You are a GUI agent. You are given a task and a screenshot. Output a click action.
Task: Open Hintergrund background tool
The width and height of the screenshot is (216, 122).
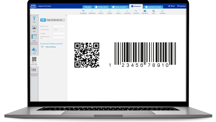click(x=145, y=12)
